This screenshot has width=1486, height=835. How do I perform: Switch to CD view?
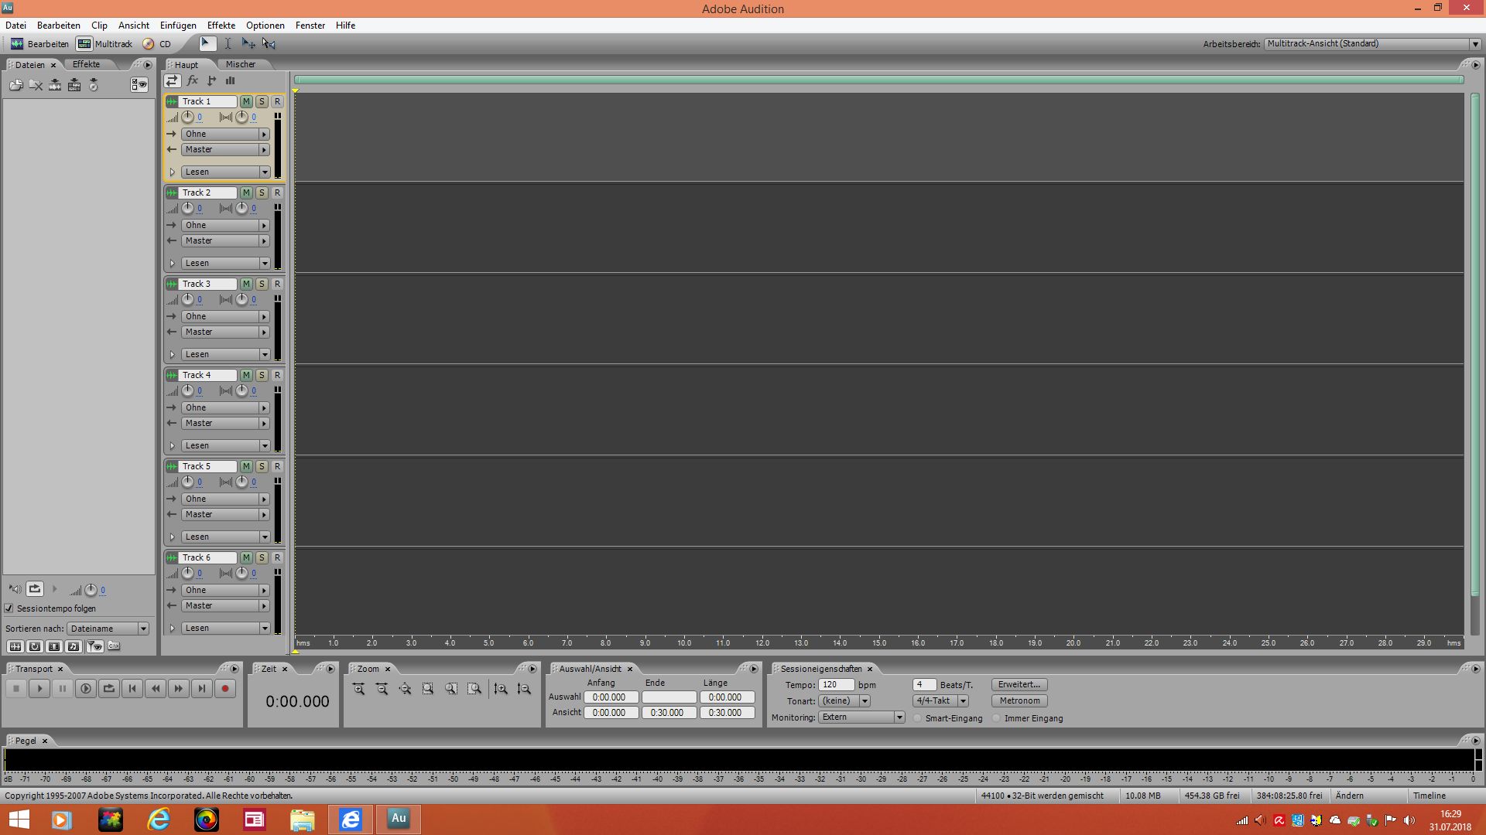coord(157,44)
